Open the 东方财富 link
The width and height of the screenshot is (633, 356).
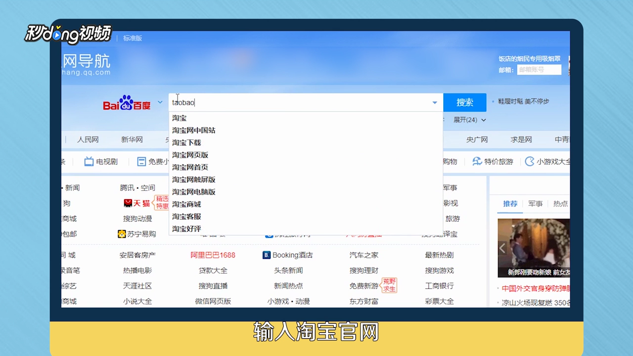[x=364, y=301]
